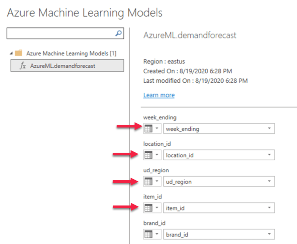Screen dimensions: 297x244
Task: Click the folder icon for Azure Machine Learning Models
Action: [x=19, y=53]
